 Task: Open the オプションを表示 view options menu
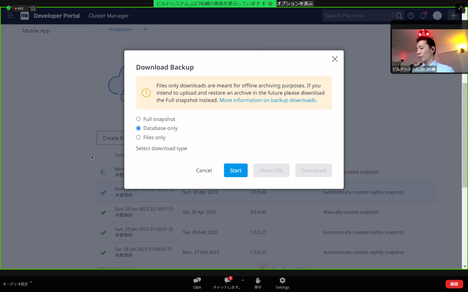(295, 3)
